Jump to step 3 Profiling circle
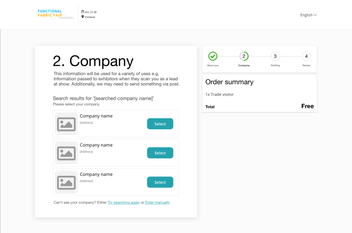The width and height of the screenshot is (352, 233). point(275,56)
